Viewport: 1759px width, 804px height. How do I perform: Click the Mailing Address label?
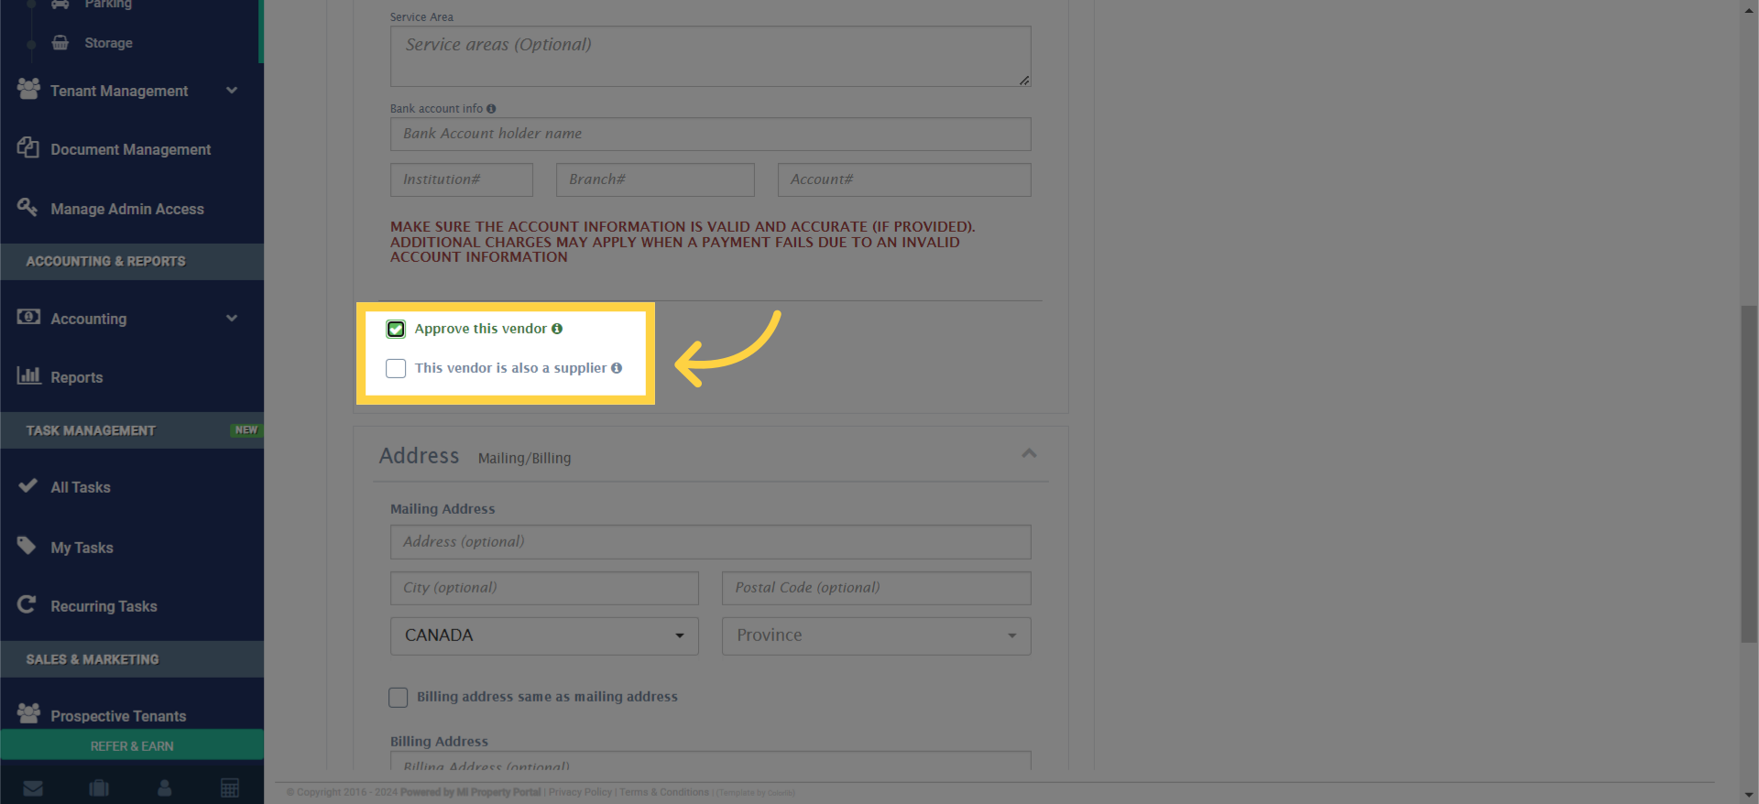[x=442, y=509]
